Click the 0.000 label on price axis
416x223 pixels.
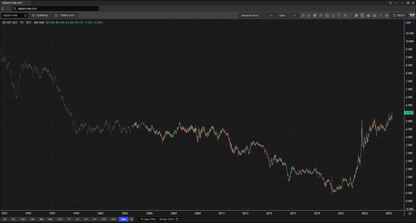tap(409, 201)
